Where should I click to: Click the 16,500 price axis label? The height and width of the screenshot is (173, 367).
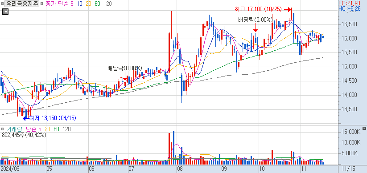pos(349,24)
